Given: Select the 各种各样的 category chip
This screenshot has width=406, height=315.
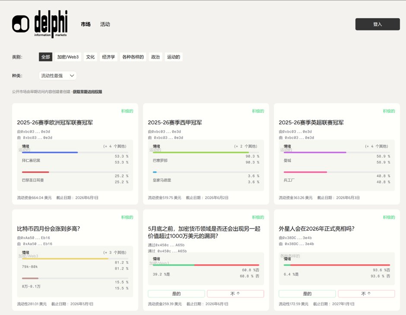Looking at the screenshot, I should pyautogui.click(x=133, y=57).
